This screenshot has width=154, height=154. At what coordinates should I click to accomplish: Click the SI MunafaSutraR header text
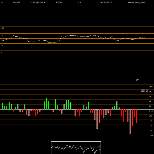(38, 2)
